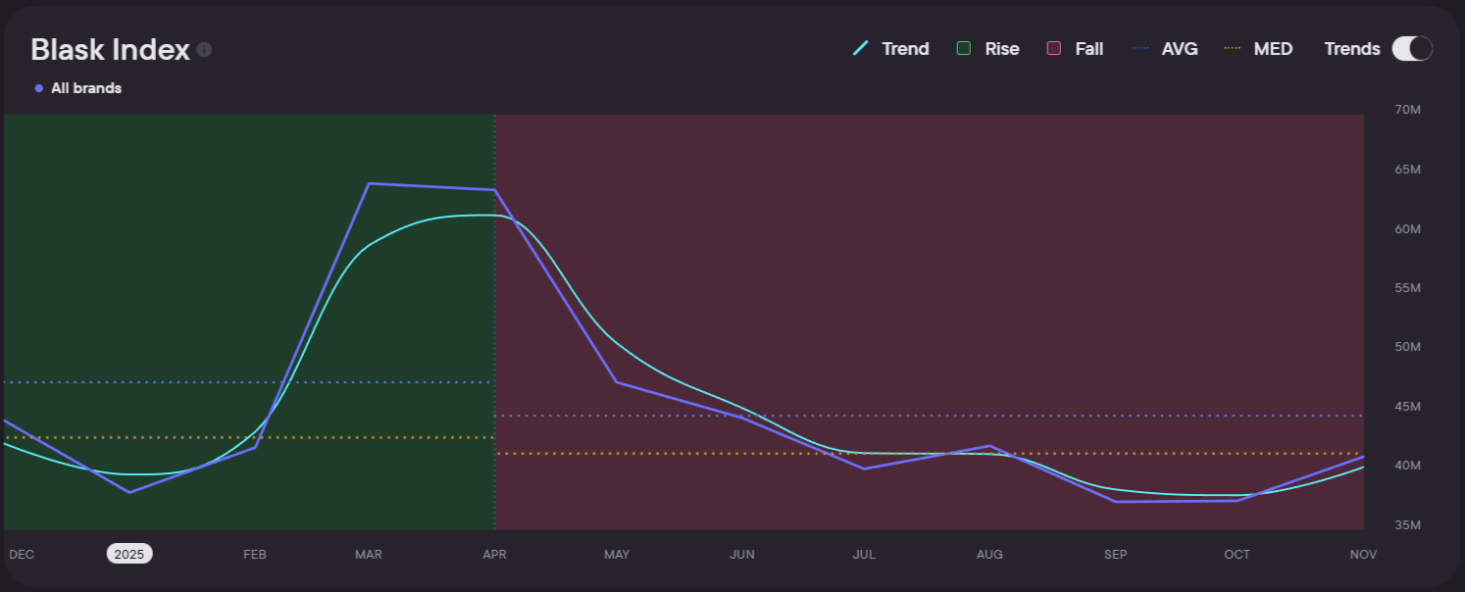Click the green Rise legend square
Screen dimensions: 1465x592
tap(964, 49)
